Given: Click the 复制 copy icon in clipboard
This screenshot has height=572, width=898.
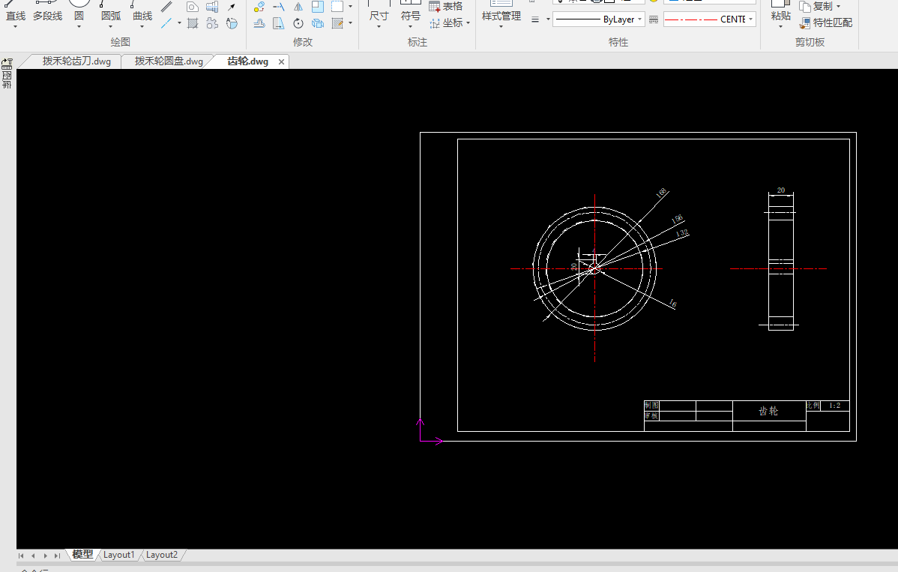Looking at the screenshot, I should coord(806,7).
